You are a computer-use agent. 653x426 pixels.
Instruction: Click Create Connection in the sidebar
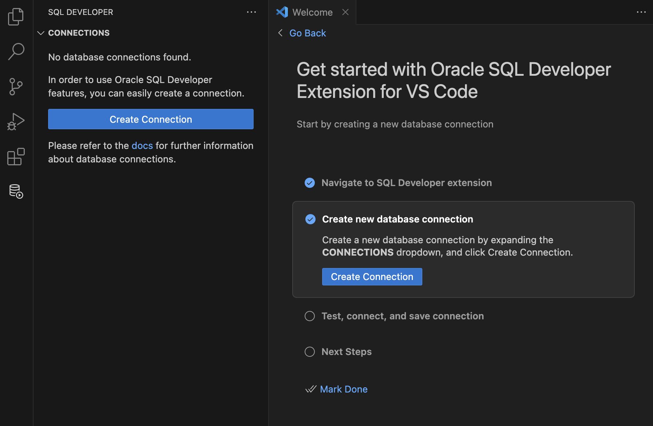coord(150,119)
